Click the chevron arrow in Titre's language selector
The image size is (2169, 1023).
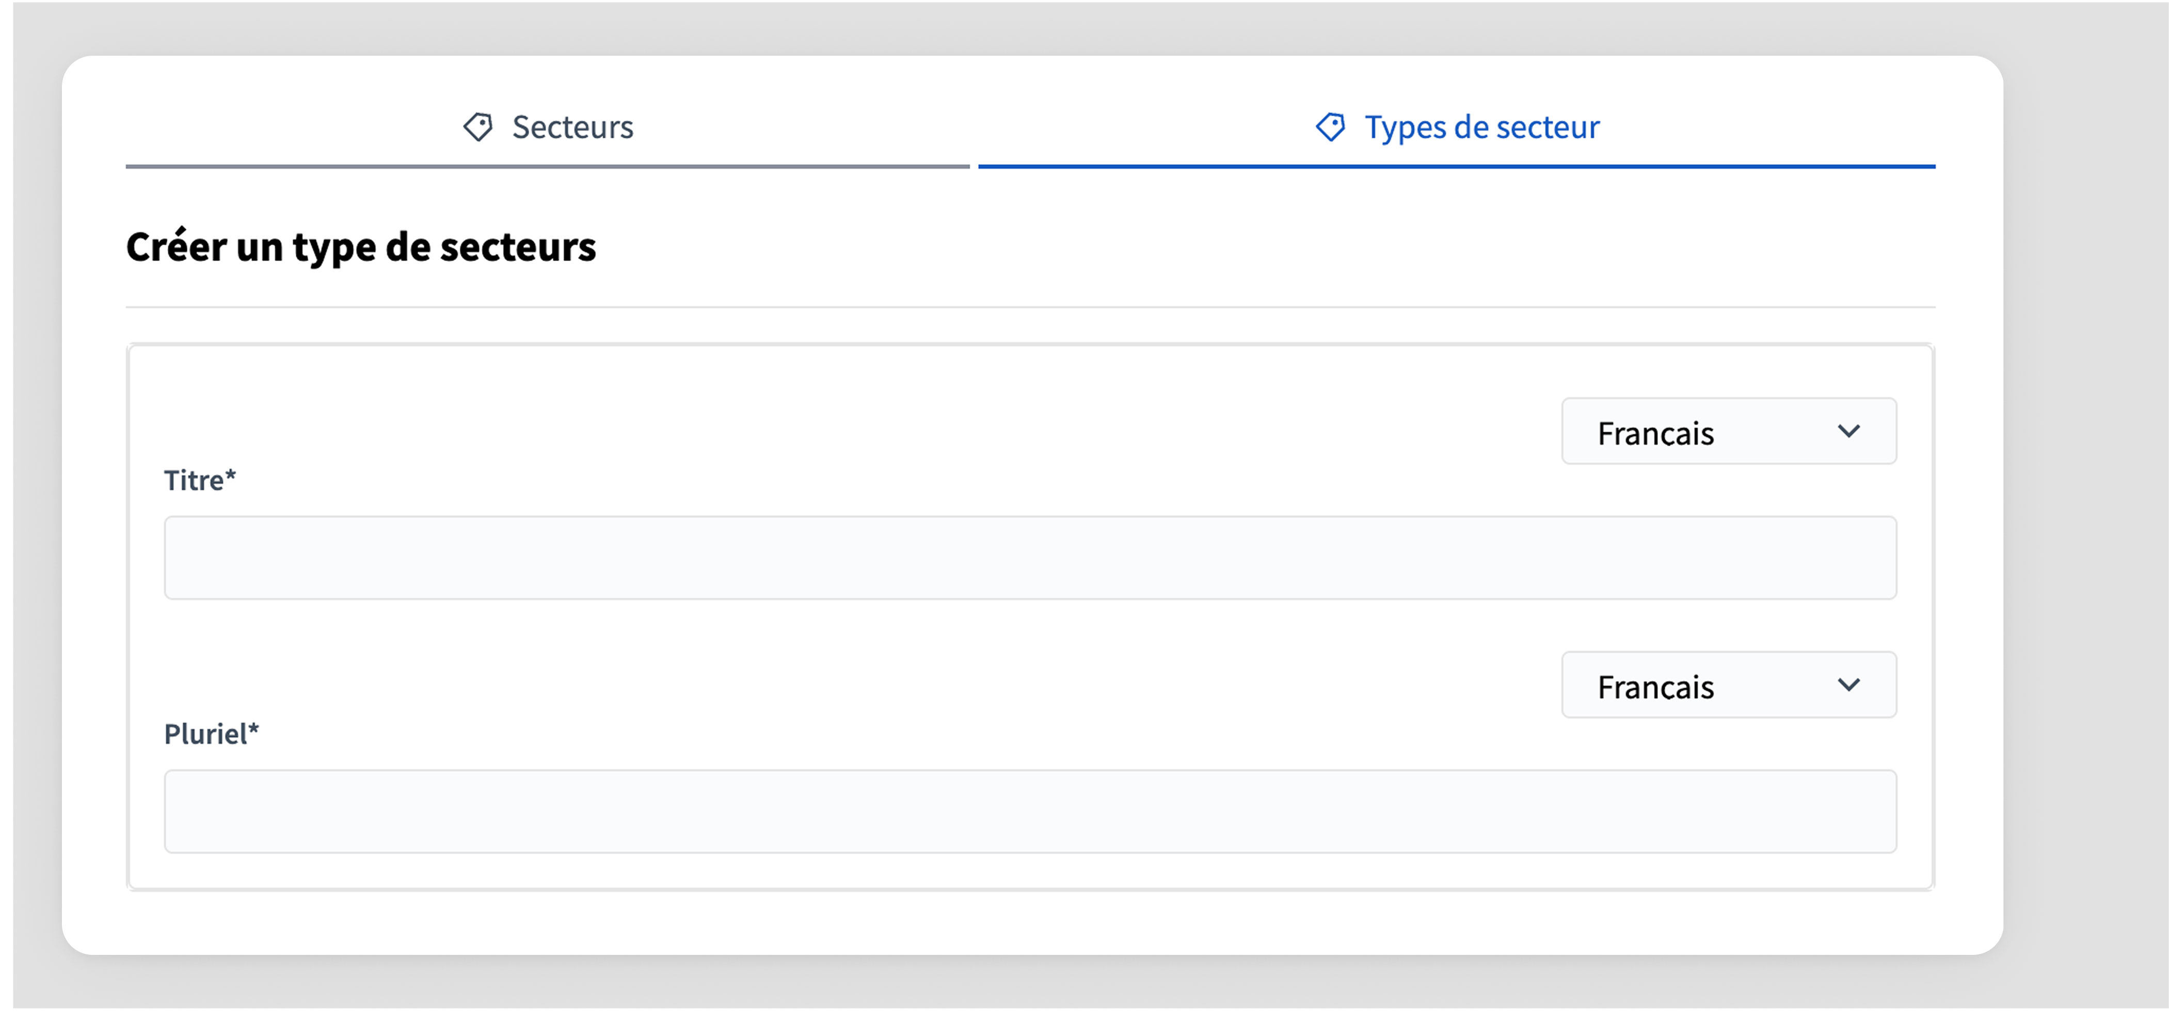coord(1848,431)
